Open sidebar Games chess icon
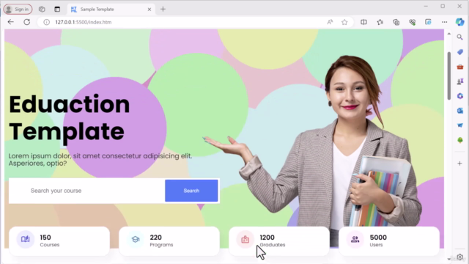This screenshot has width=469, height=264. point(460,81)
